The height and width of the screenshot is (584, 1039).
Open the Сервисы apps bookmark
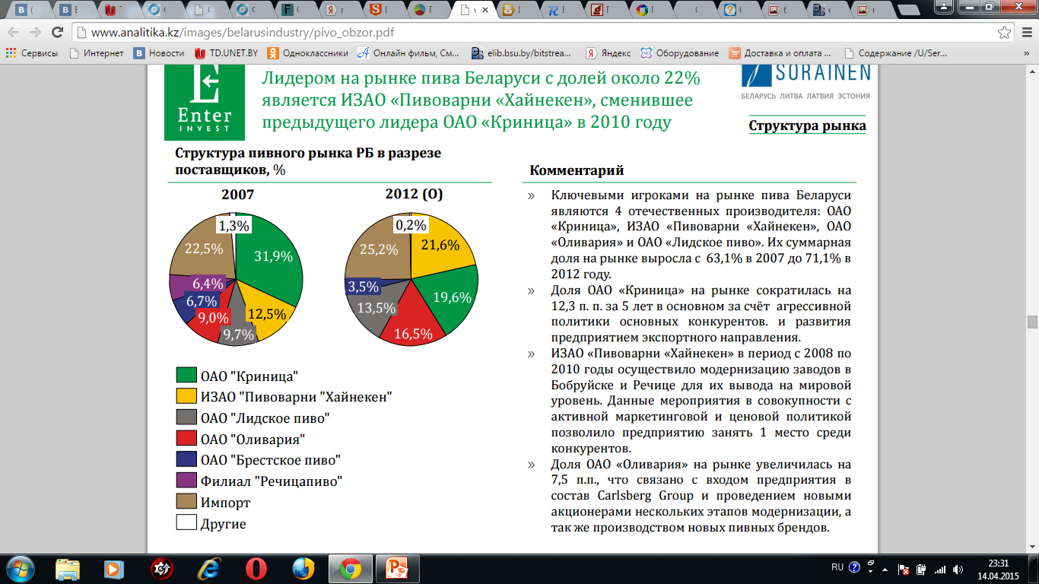coord(31,53)
